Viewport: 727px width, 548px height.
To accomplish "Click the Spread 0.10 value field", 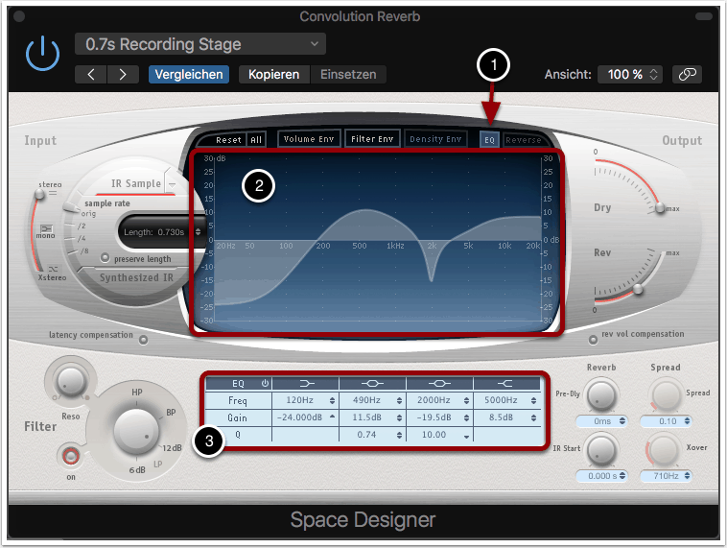I will pos(666,421).
